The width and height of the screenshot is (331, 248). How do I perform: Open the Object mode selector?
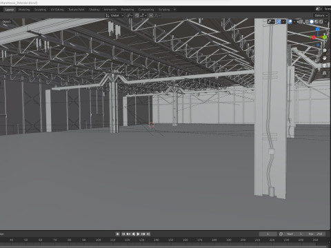click(6, 21)
